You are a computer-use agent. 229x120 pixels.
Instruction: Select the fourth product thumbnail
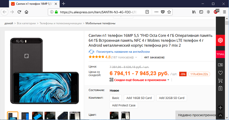pyautogui.click(x=50, y=116)
